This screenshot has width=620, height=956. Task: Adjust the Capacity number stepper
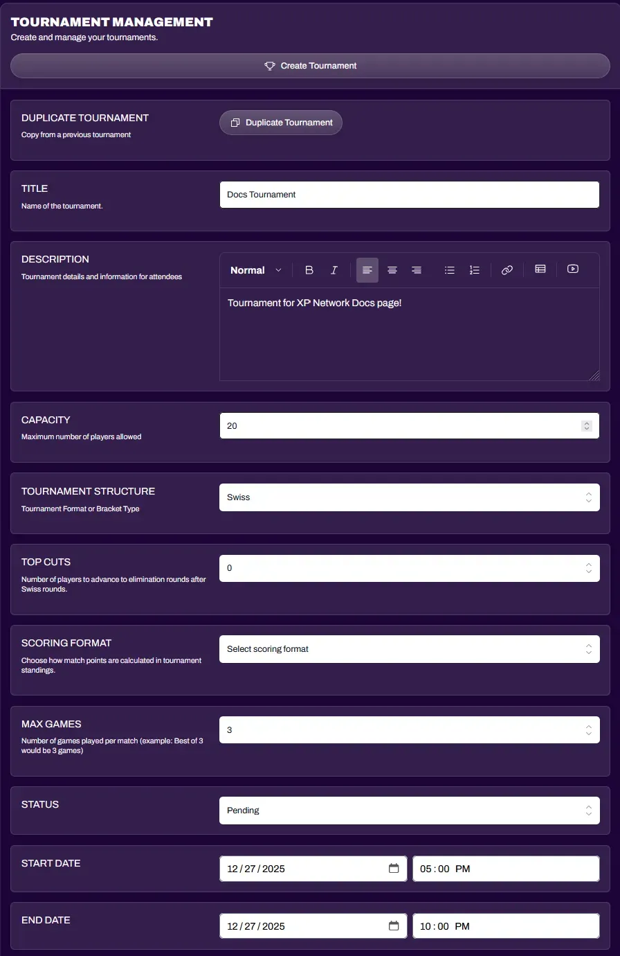coord(587,426)
